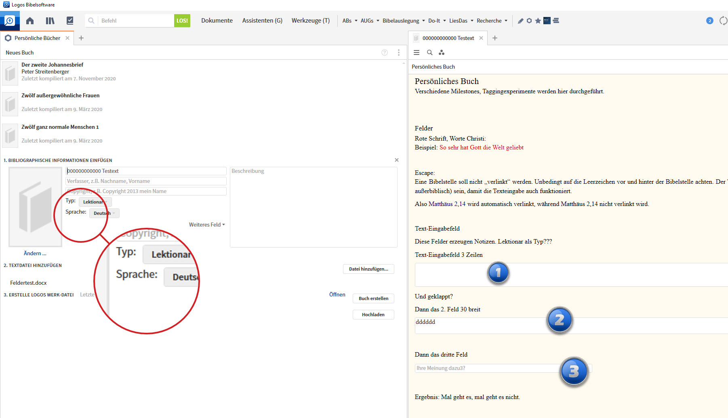
Task: Expand the Bibelauslegung dropdown
Action: coord(404,21)
